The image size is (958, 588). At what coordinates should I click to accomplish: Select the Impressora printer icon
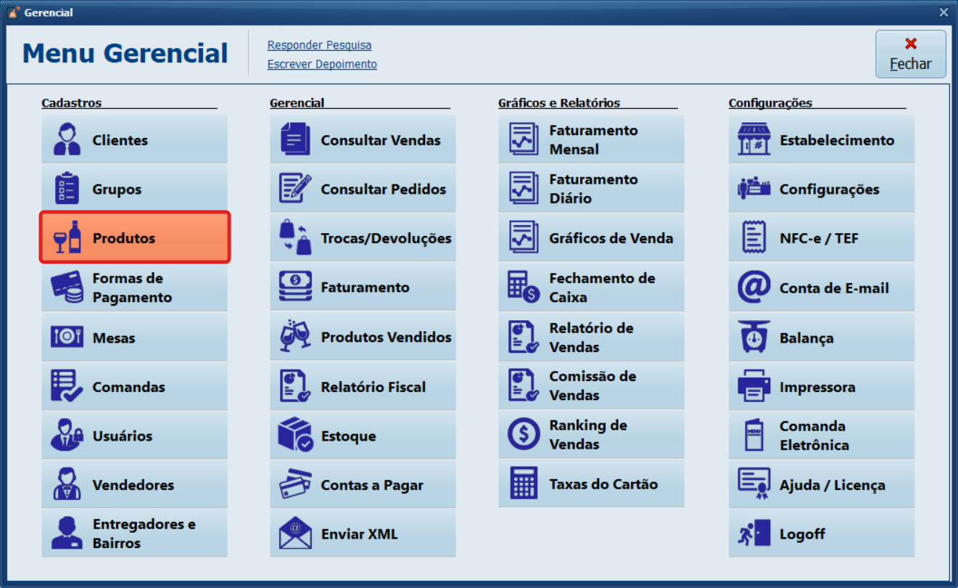754,386
